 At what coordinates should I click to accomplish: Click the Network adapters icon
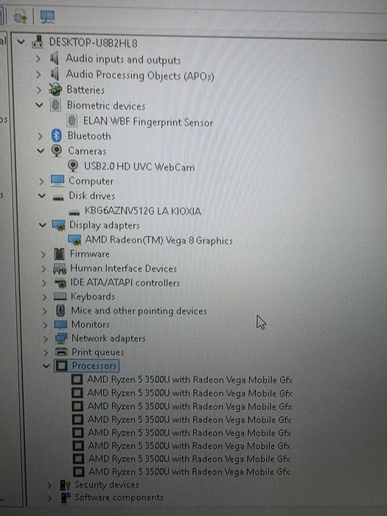click(61, 338)
